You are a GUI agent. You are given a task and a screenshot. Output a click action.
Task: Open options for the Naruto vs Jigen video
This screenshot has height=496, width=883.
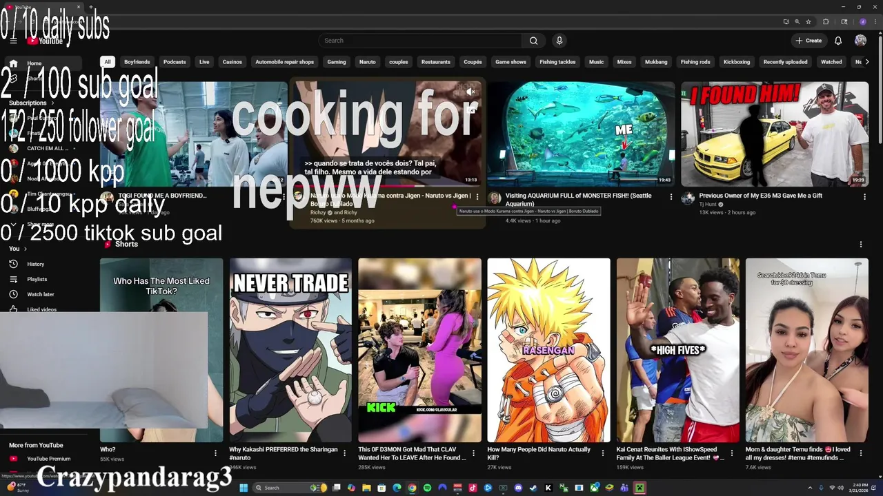point(477,197)
